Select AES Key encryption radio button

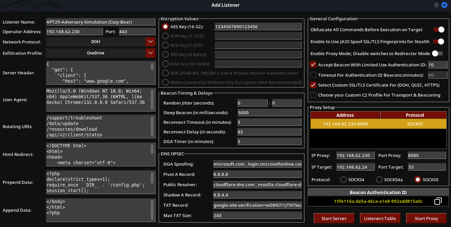165,27
